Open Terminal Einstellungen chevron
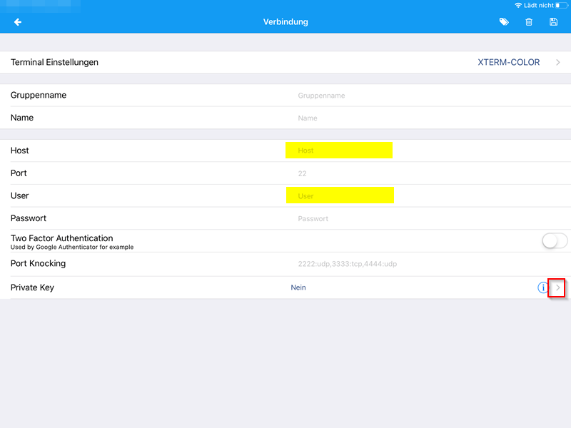 click(557, 63)
